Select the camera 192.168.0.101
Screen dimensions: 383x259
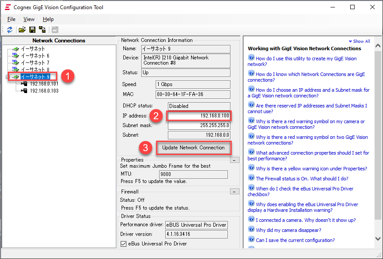[x=44, y=84]
